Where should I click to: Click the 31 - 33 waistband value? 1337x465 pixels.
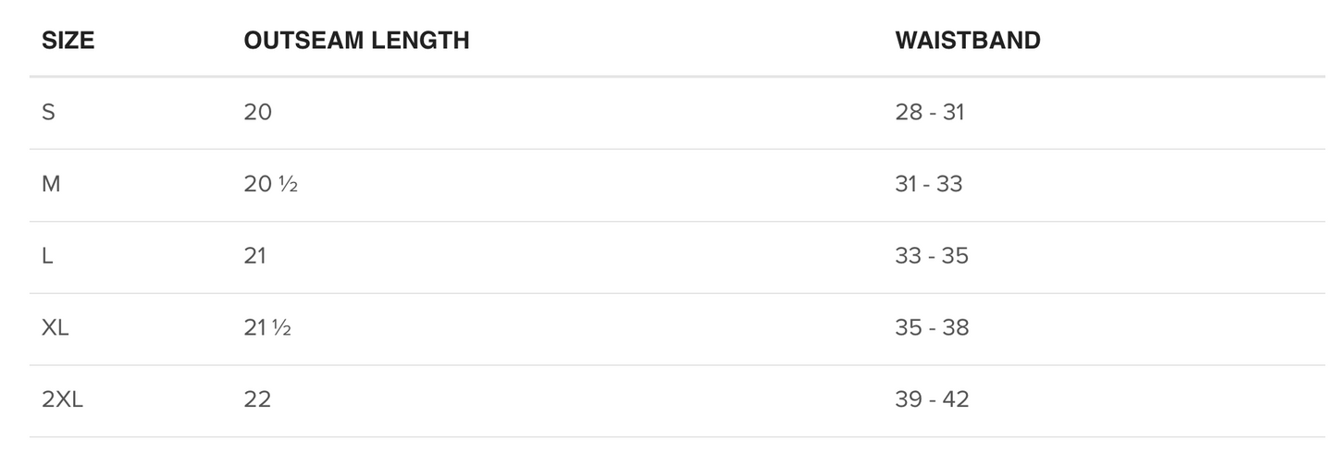tap(929, 185)
